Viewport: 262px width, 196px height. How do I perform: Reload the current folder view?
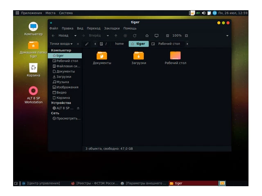point(135,36)
